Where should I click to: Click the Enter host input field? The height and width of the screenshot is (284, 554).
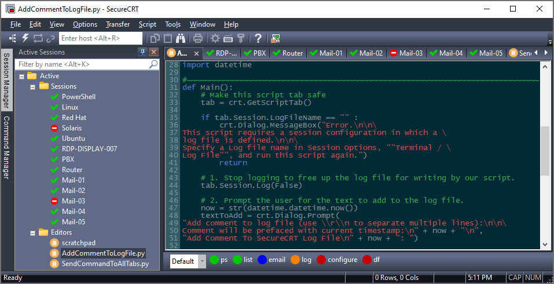100,38
